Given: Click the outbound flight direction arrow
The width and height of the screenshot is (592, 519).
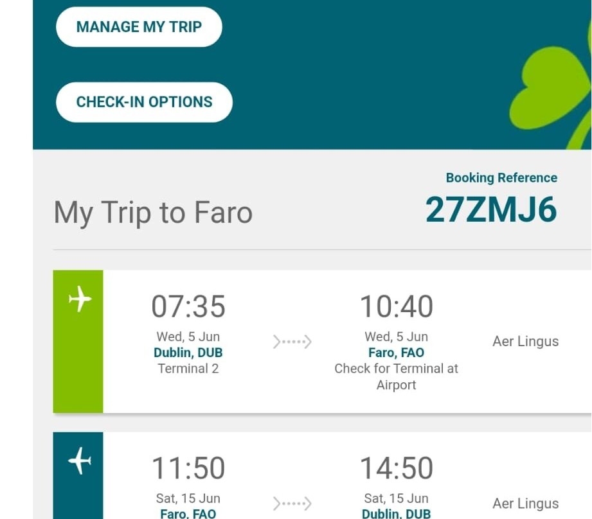Looking at the screenshot, I should click(x=292, y=342).
